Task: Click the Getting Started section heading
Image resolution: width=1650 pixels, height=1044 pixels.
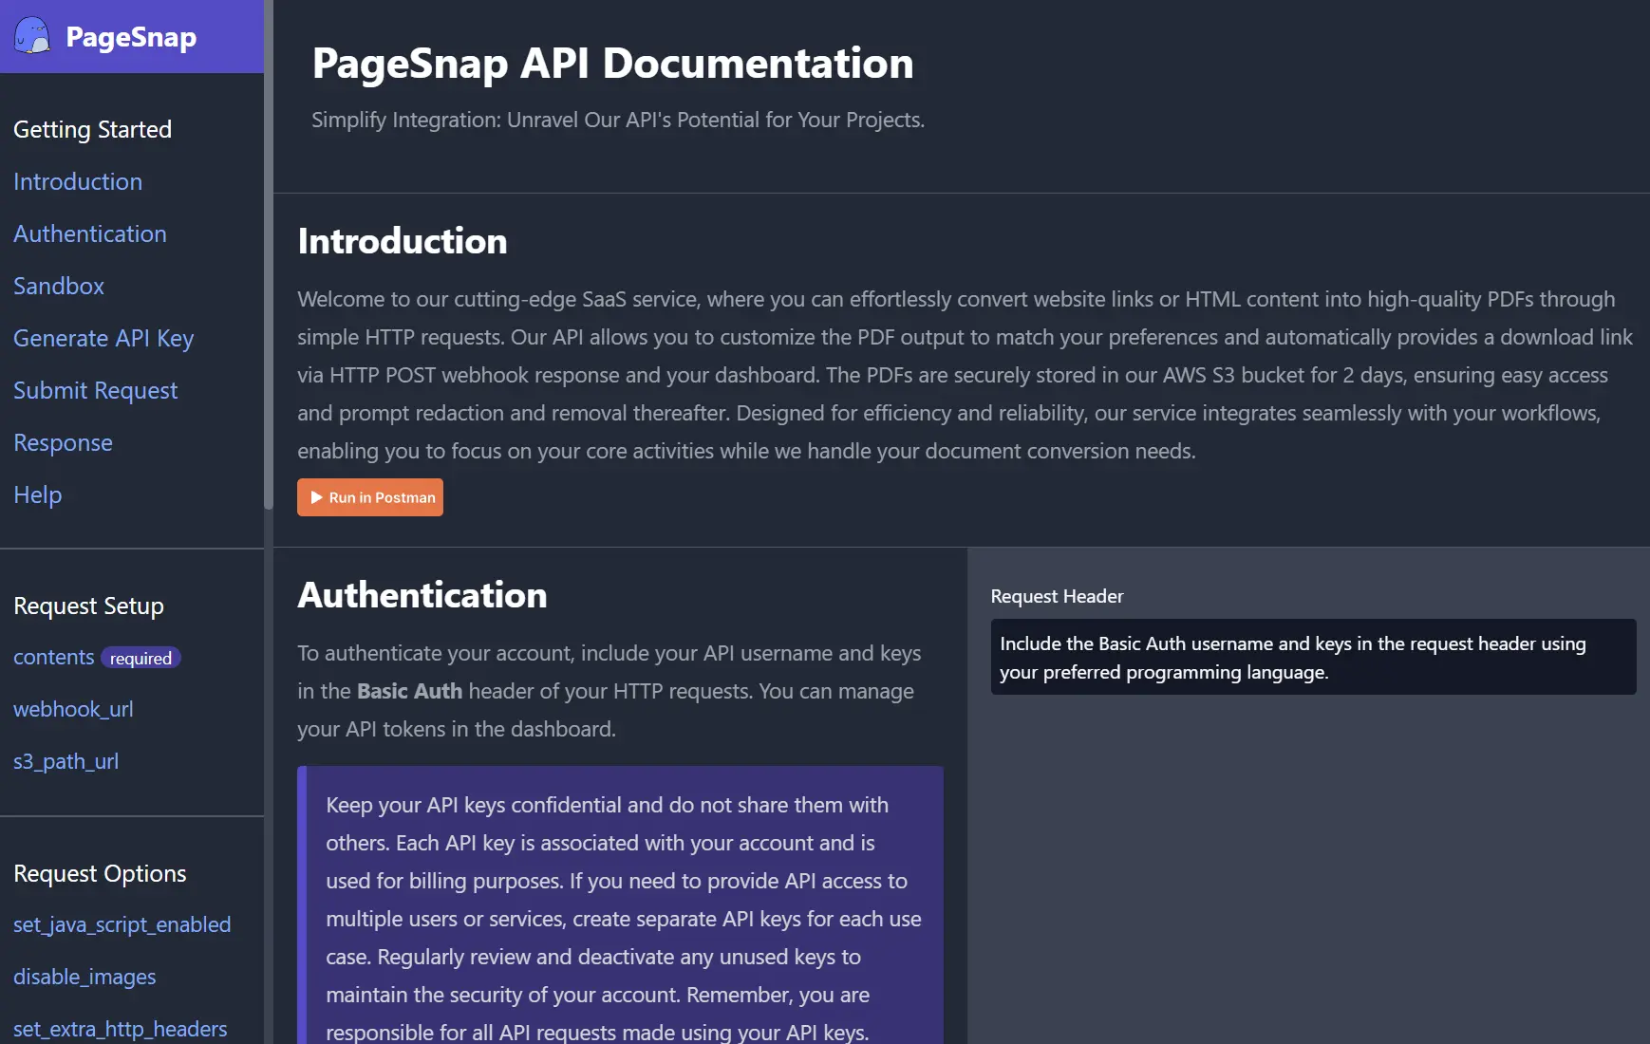Action: (93, 129)
